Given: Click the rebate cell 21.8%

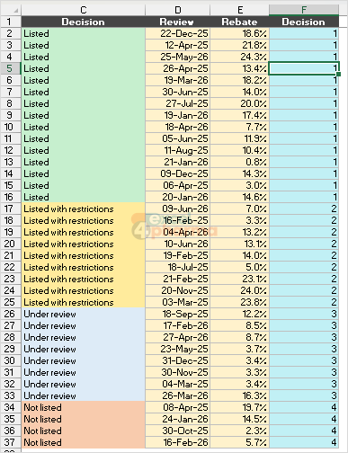Looking at the screenshot, I should pos(239,45).
